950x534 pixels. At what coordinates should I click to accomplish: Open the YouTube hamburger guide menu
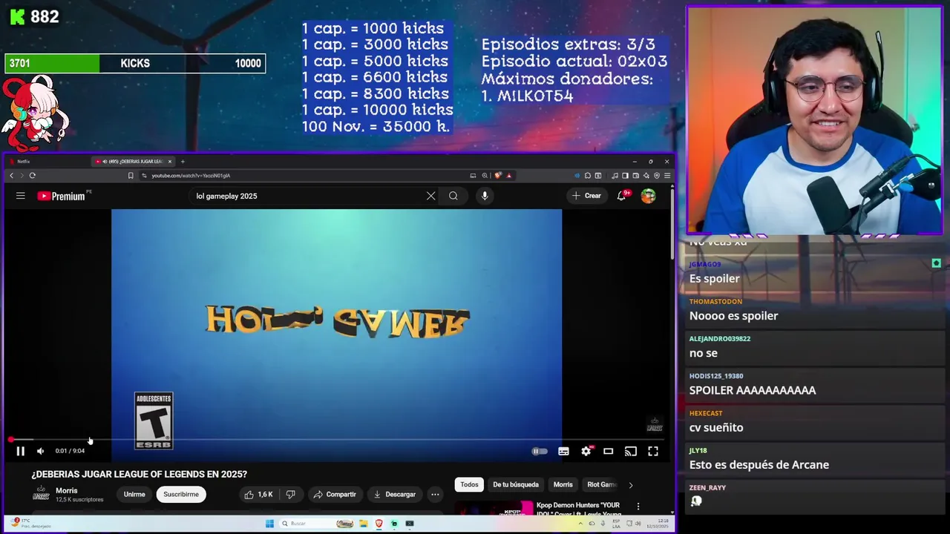21,196
